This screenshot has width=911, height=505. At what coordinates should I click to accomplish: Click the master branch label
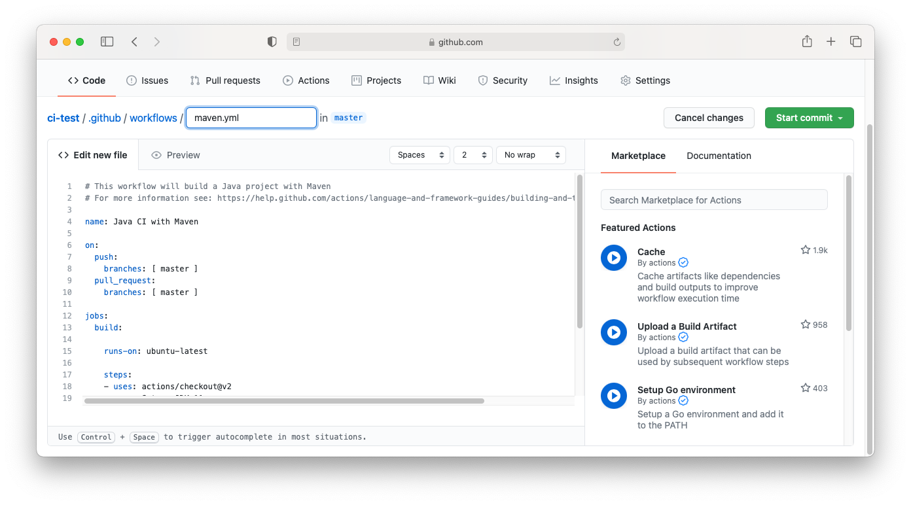348,118
